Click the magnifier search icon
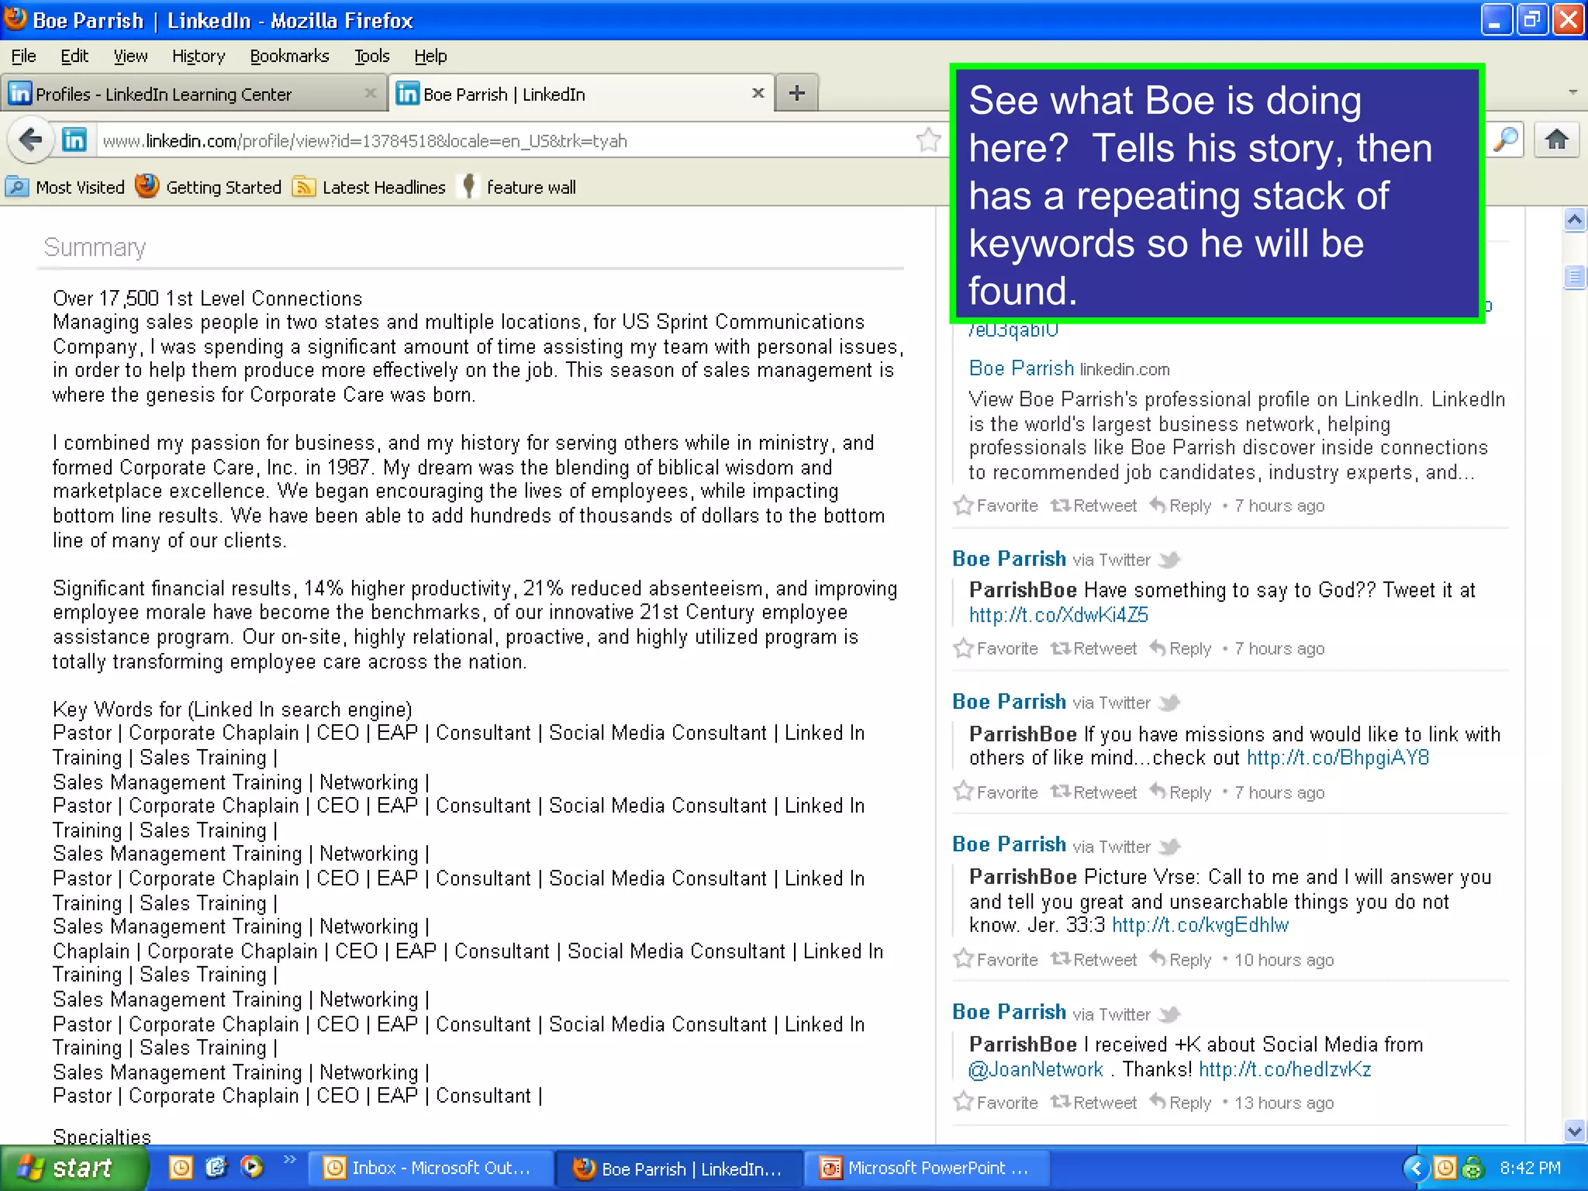Image resolution: width=1588 pixels, height=1191 pixels. (x=1506, y=140)
